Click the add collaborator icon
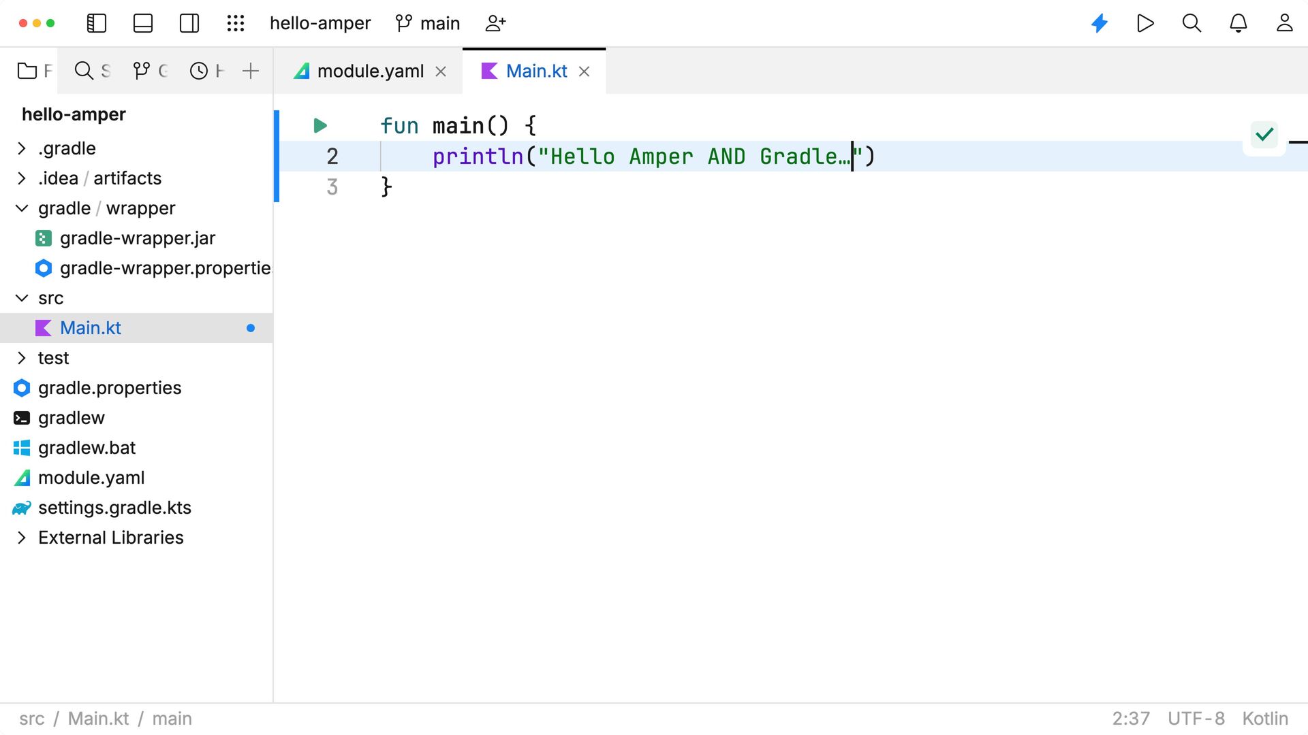This screenshot has height=735, width=1308. coord(495,23)
